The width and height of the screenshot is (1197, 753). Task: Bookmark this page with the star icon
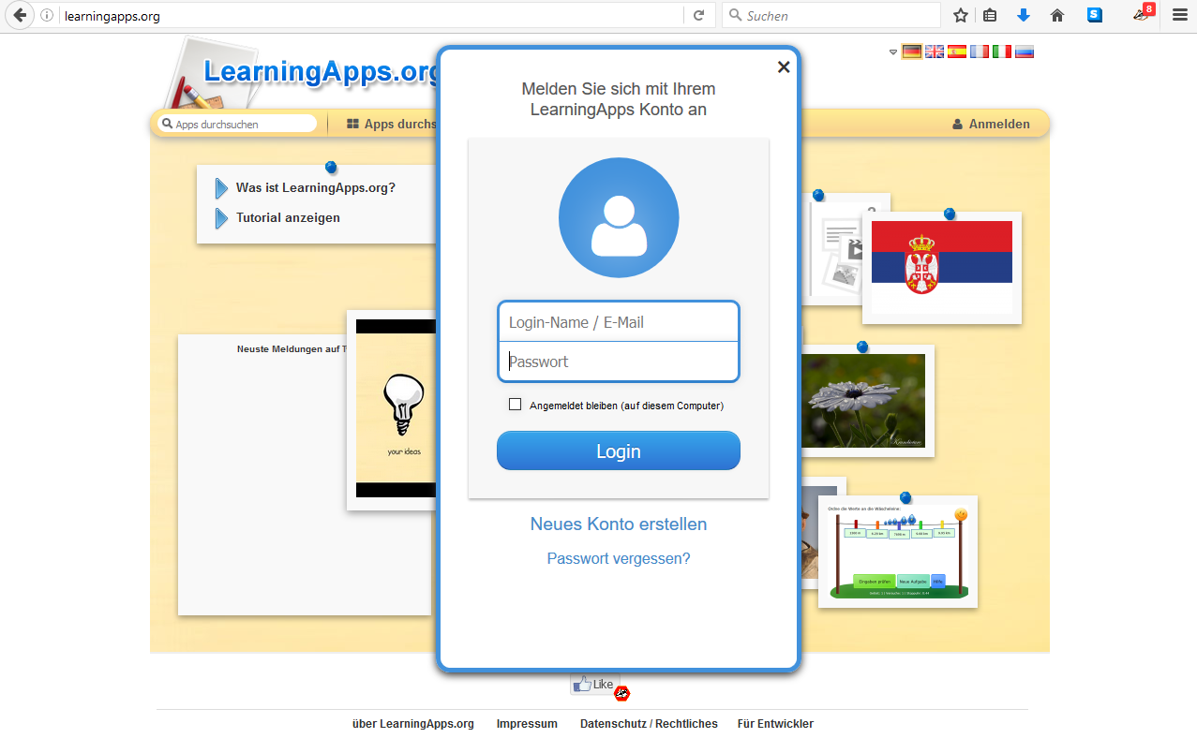click(x=961, y=15)
